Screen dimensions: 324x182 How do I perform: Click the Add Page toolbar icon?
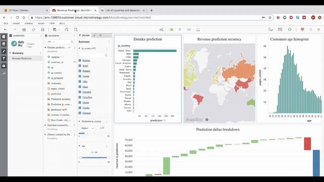pyautogui.click(x=75, y=30)
